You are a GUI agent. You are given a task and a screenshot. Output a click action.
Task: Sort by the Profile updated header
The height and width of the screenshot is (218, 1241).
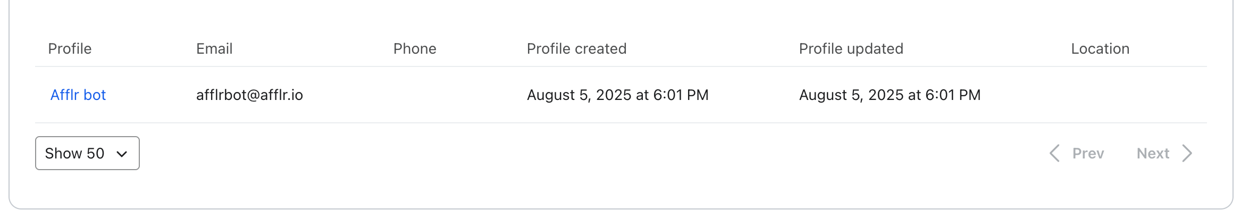[x=851, y=49]
